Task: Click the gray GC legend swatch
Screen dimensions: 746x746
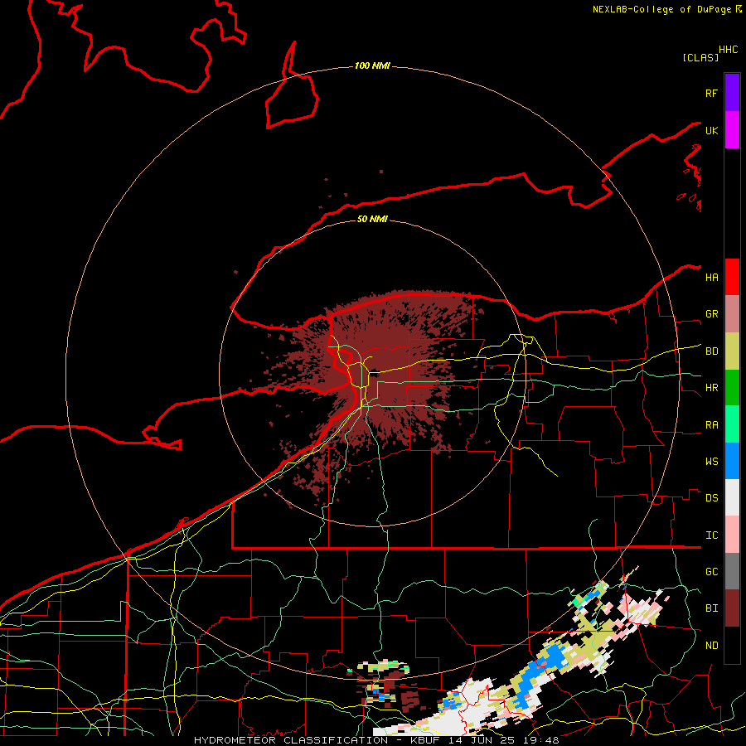Action: [x=732, y=571]
